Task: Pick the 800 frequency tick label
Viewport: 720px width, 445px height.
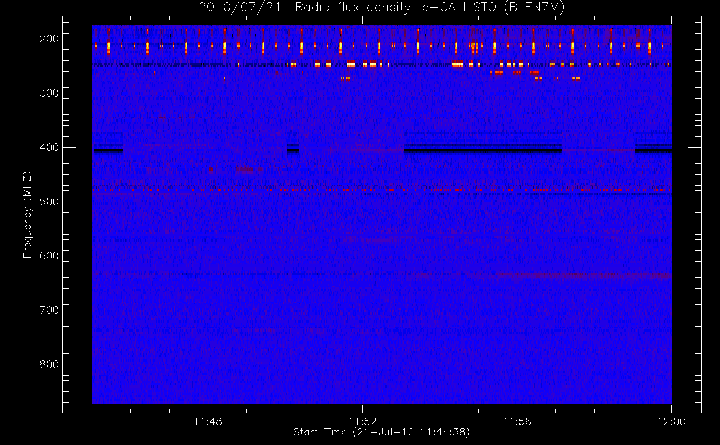Action: coord(49,364)
